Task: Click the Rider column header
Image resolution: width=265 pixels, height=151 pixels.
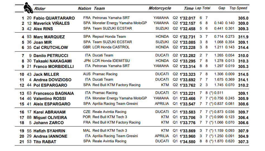Action: pos(40,9)
